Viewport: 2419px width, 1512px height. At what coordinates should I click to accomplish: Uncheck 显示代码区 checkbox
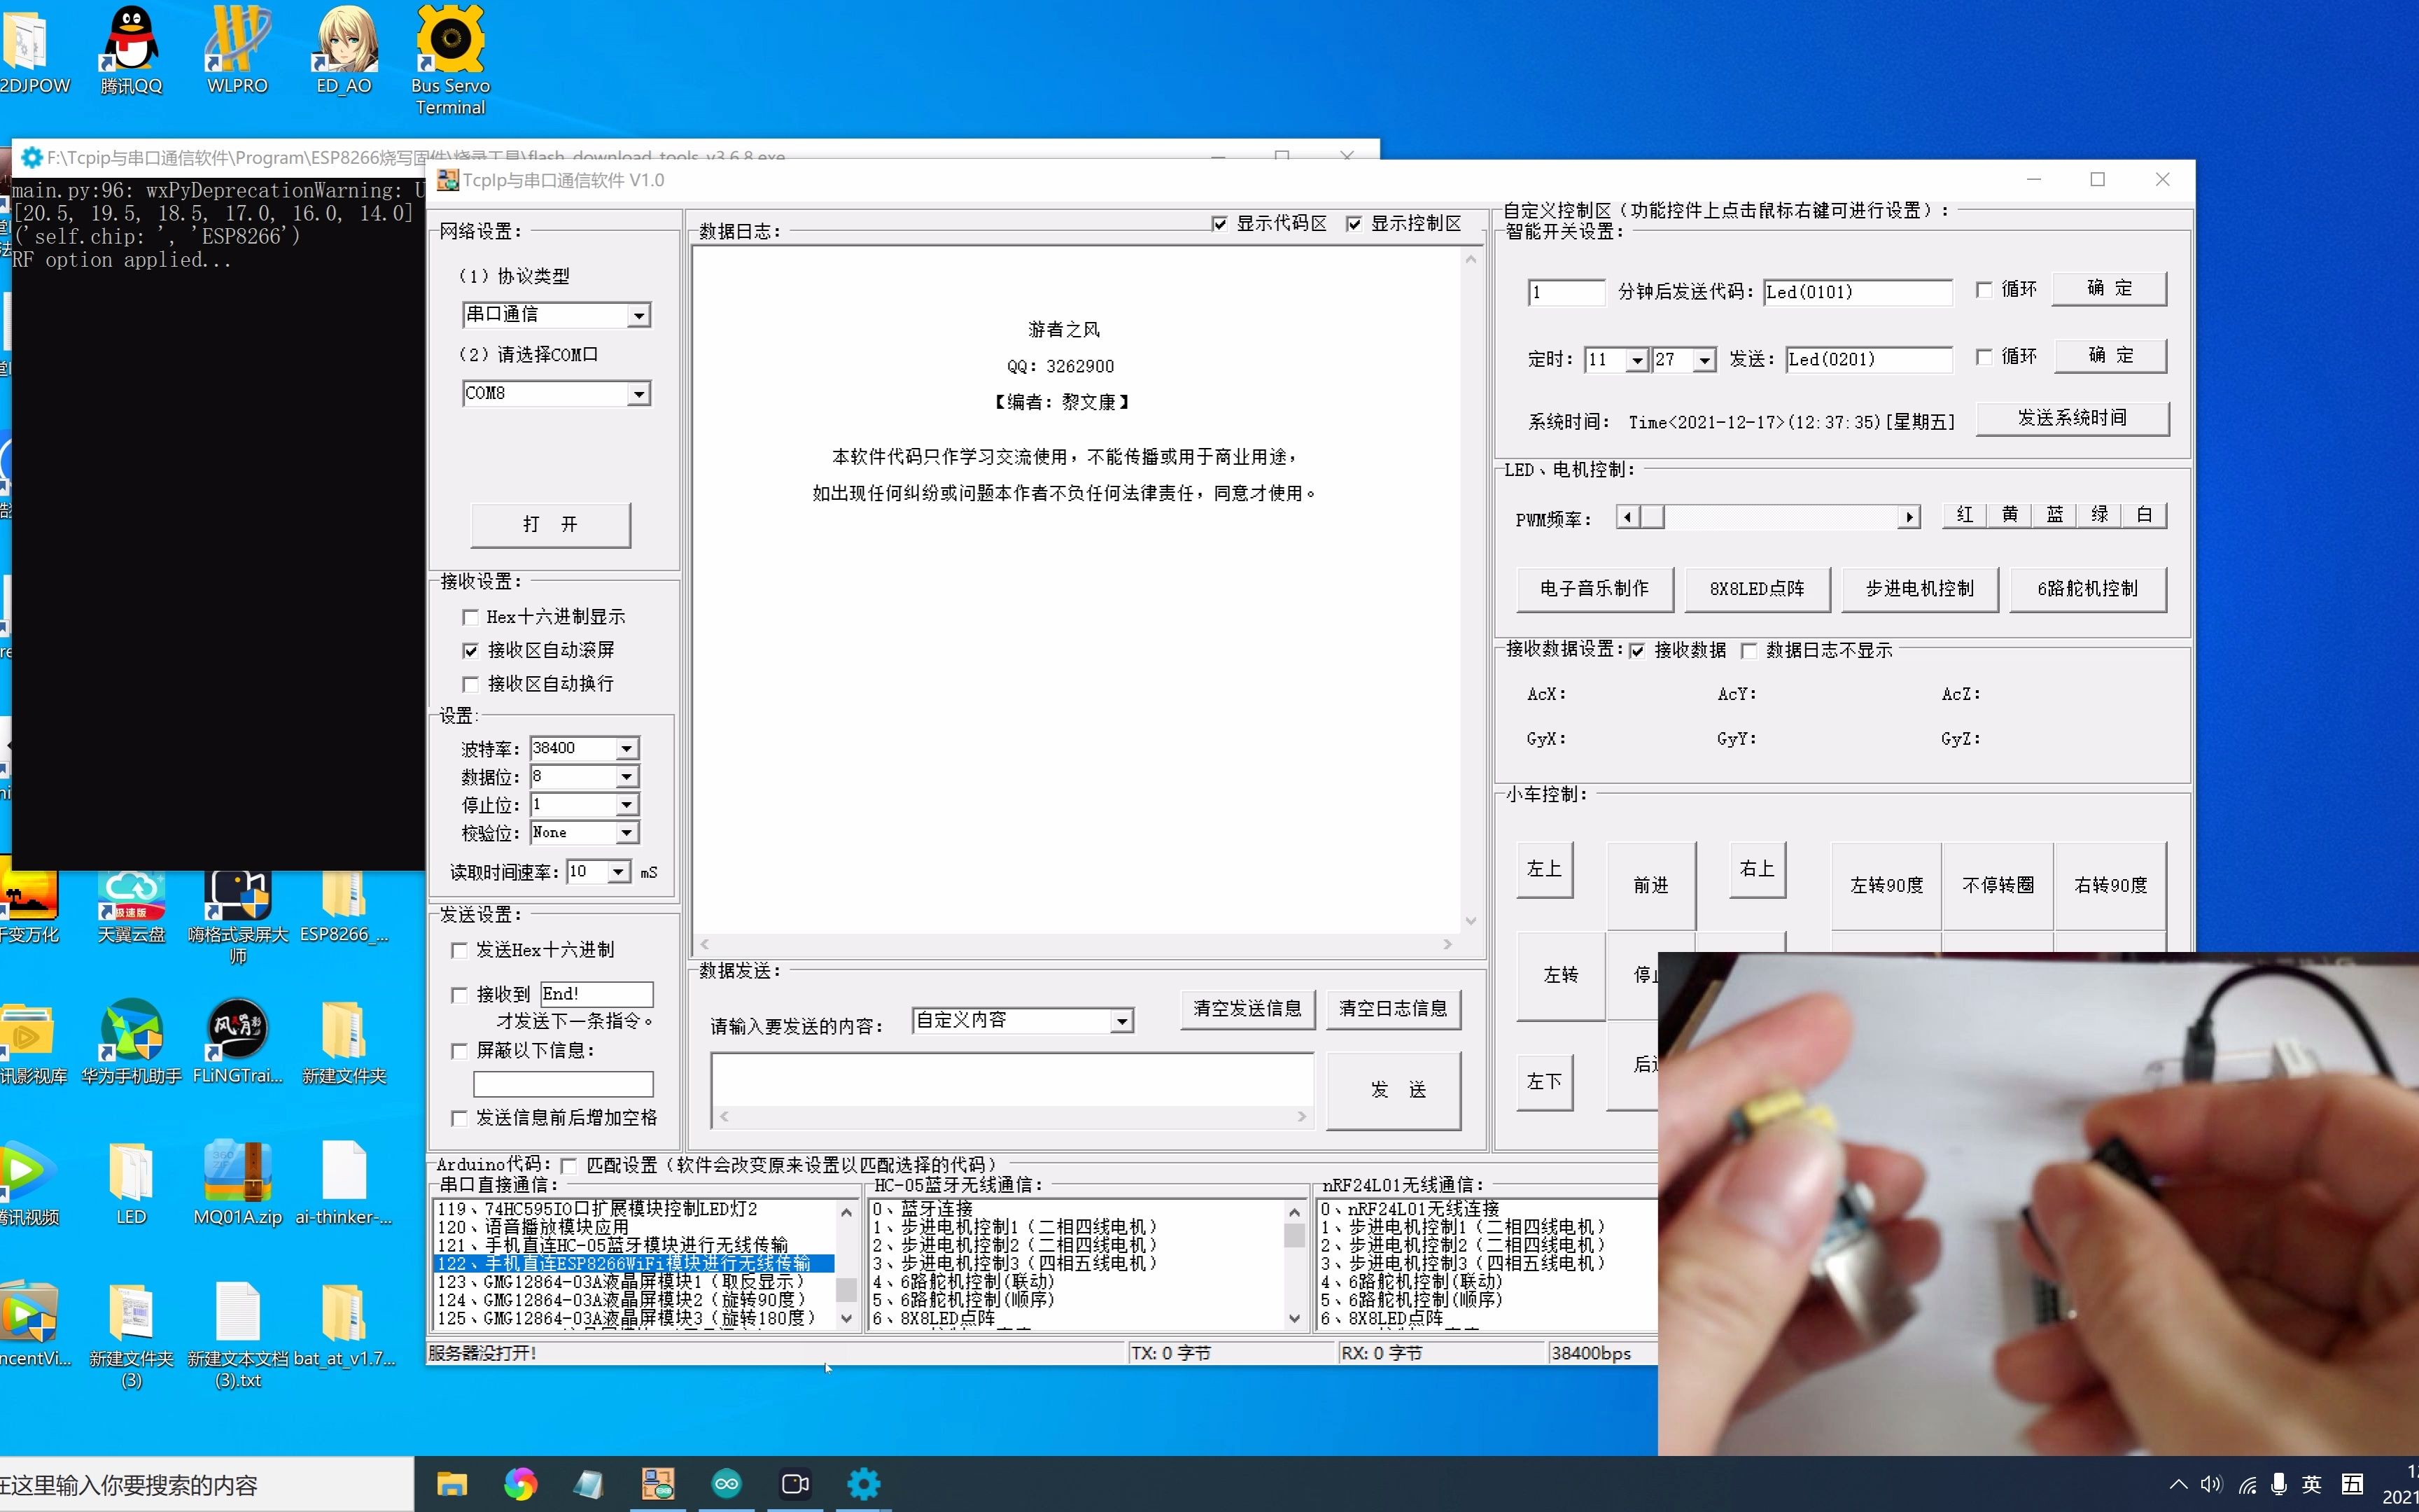(1219, 224)
